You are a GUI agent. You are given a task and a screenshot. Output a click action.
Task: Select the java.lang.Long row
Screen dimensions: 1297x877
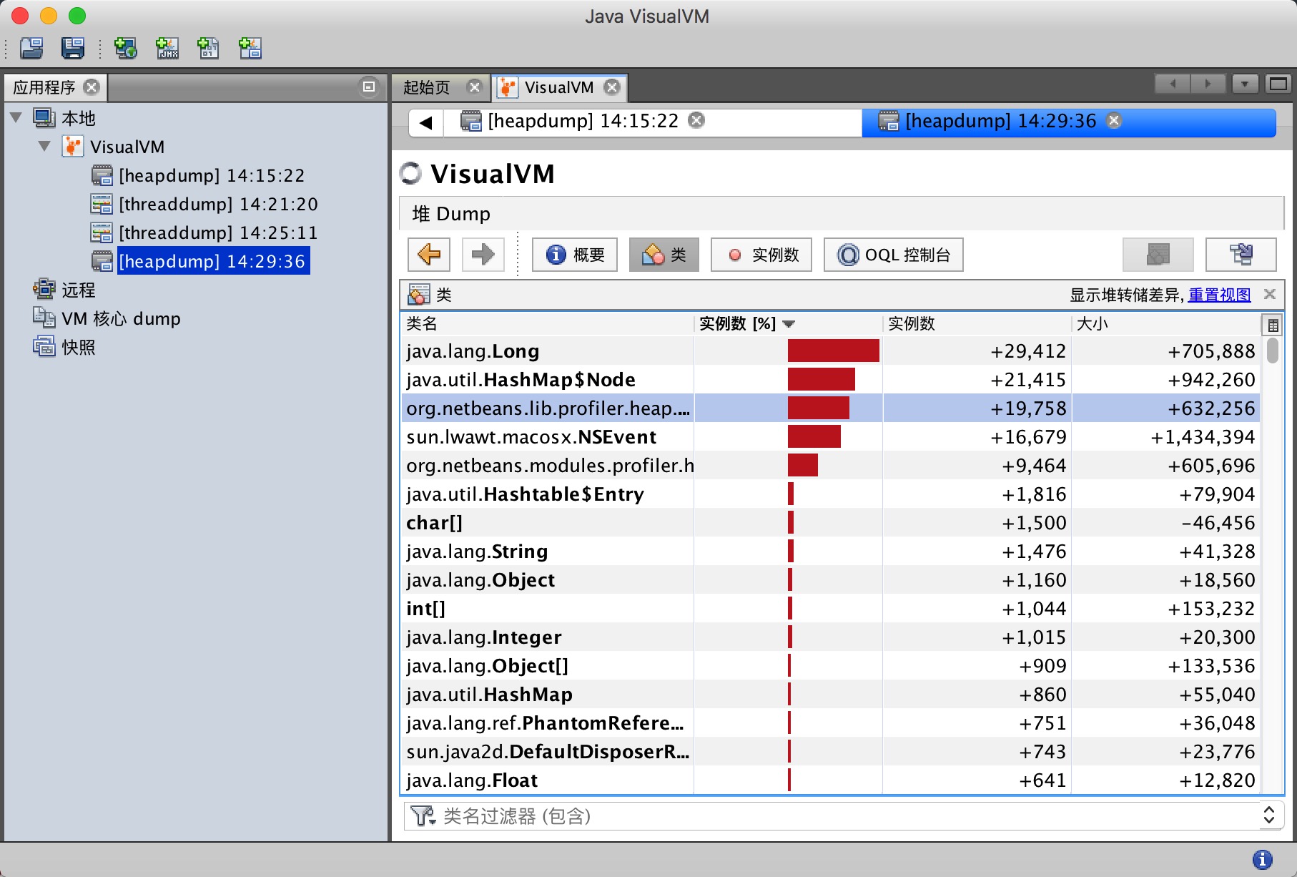click(830, 351)
